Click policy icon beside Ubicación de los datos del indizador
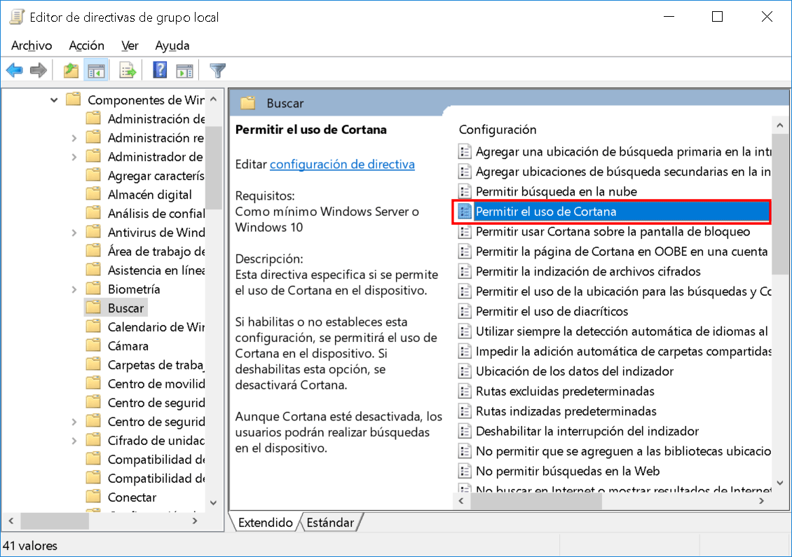792x557 pixels. [x=465, y=371]
